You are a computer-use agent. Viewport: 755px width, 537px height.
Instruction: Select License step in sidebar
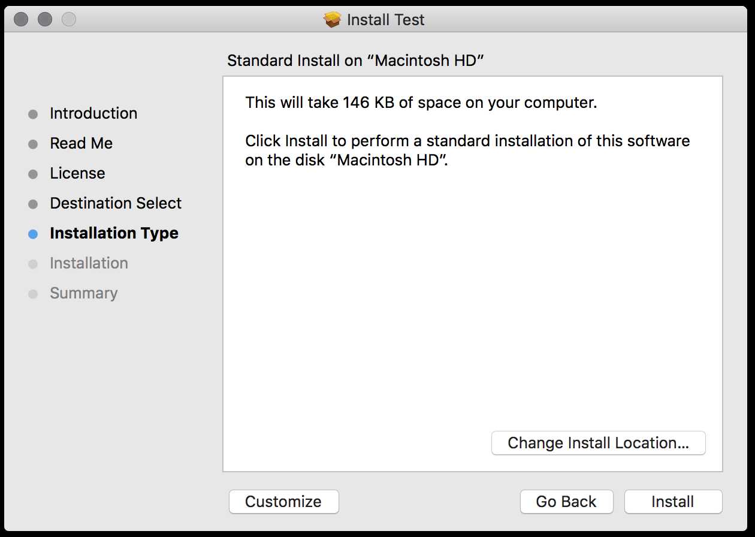pos(77,173)
